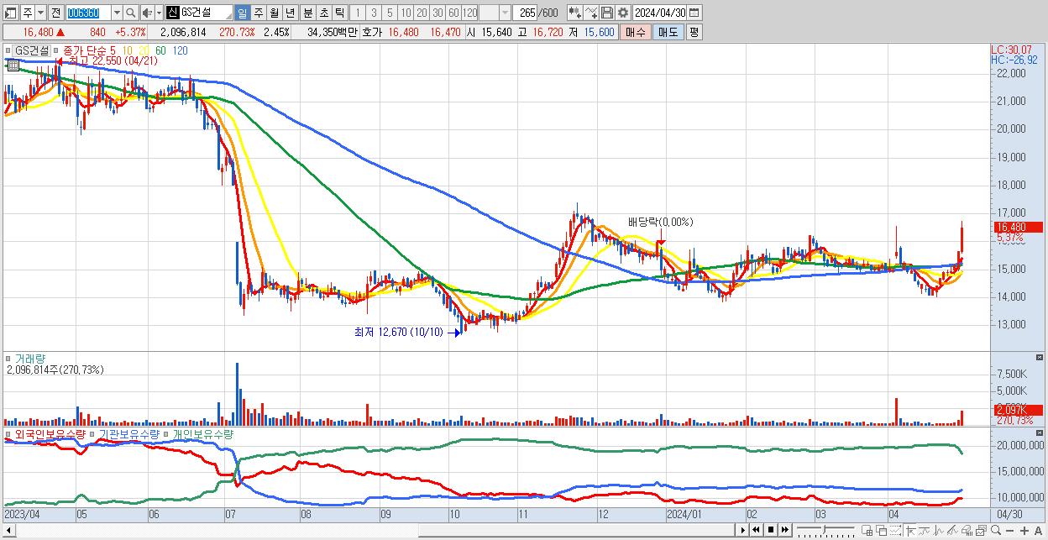
Task: Click the crosshair cursor tool icon
Action: point(910,531)
